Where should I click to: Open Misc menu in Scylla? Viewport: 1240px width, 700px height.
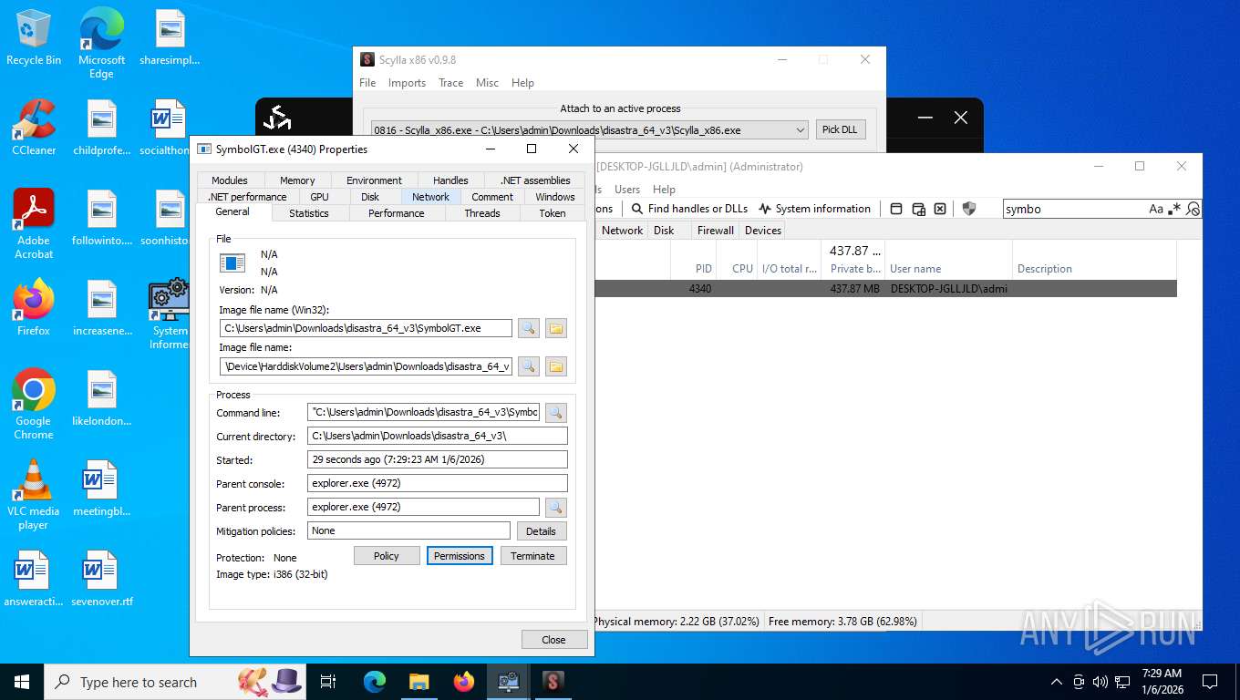coord(487,83)
